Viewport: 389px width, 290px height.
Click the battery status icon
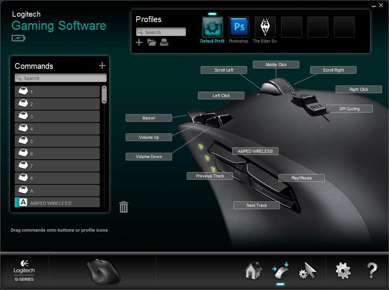(x=18, y=38)
